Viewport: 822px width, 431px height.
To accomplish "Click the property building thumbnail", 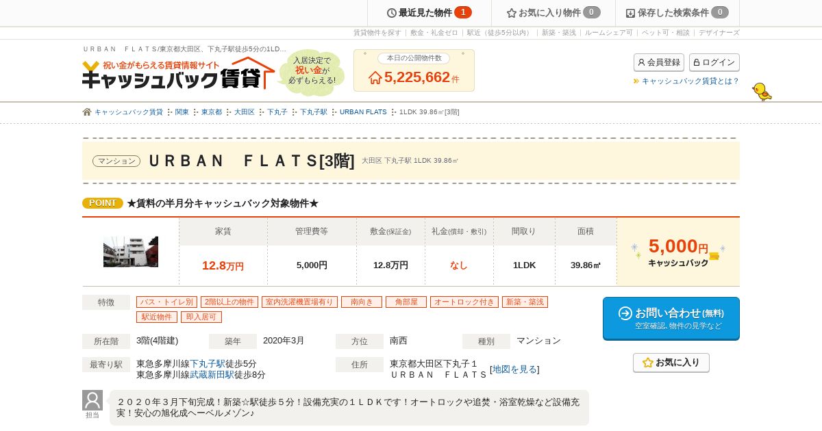I will click(131, 252).
